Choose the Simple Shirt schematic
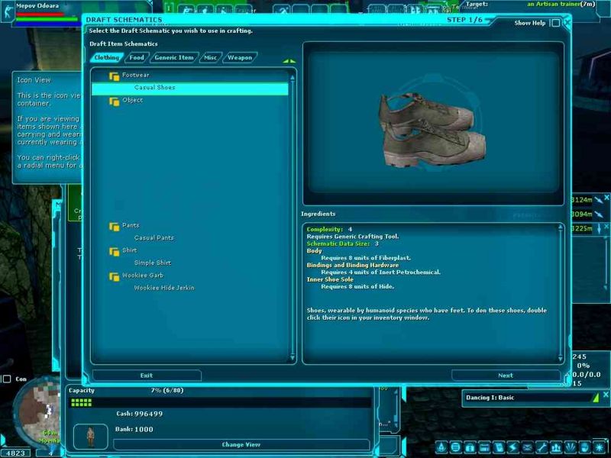611x458 pixels. (152, 263)
